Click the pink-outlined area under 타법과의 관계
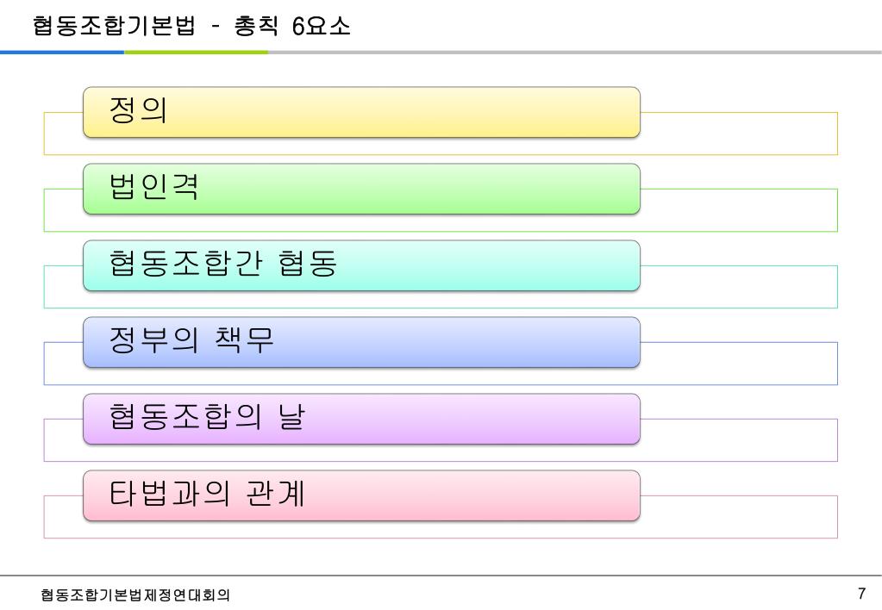Image resolution: width=882 pixels, height=610 pixels. pos(441,530)
